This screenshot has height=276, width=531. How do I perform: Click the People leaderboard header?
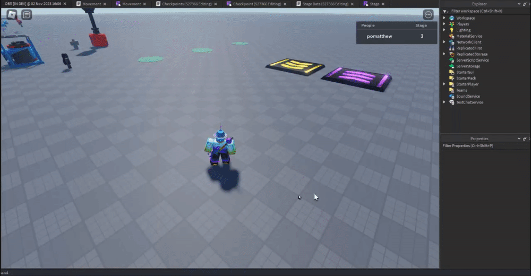(x=368, y=25)
